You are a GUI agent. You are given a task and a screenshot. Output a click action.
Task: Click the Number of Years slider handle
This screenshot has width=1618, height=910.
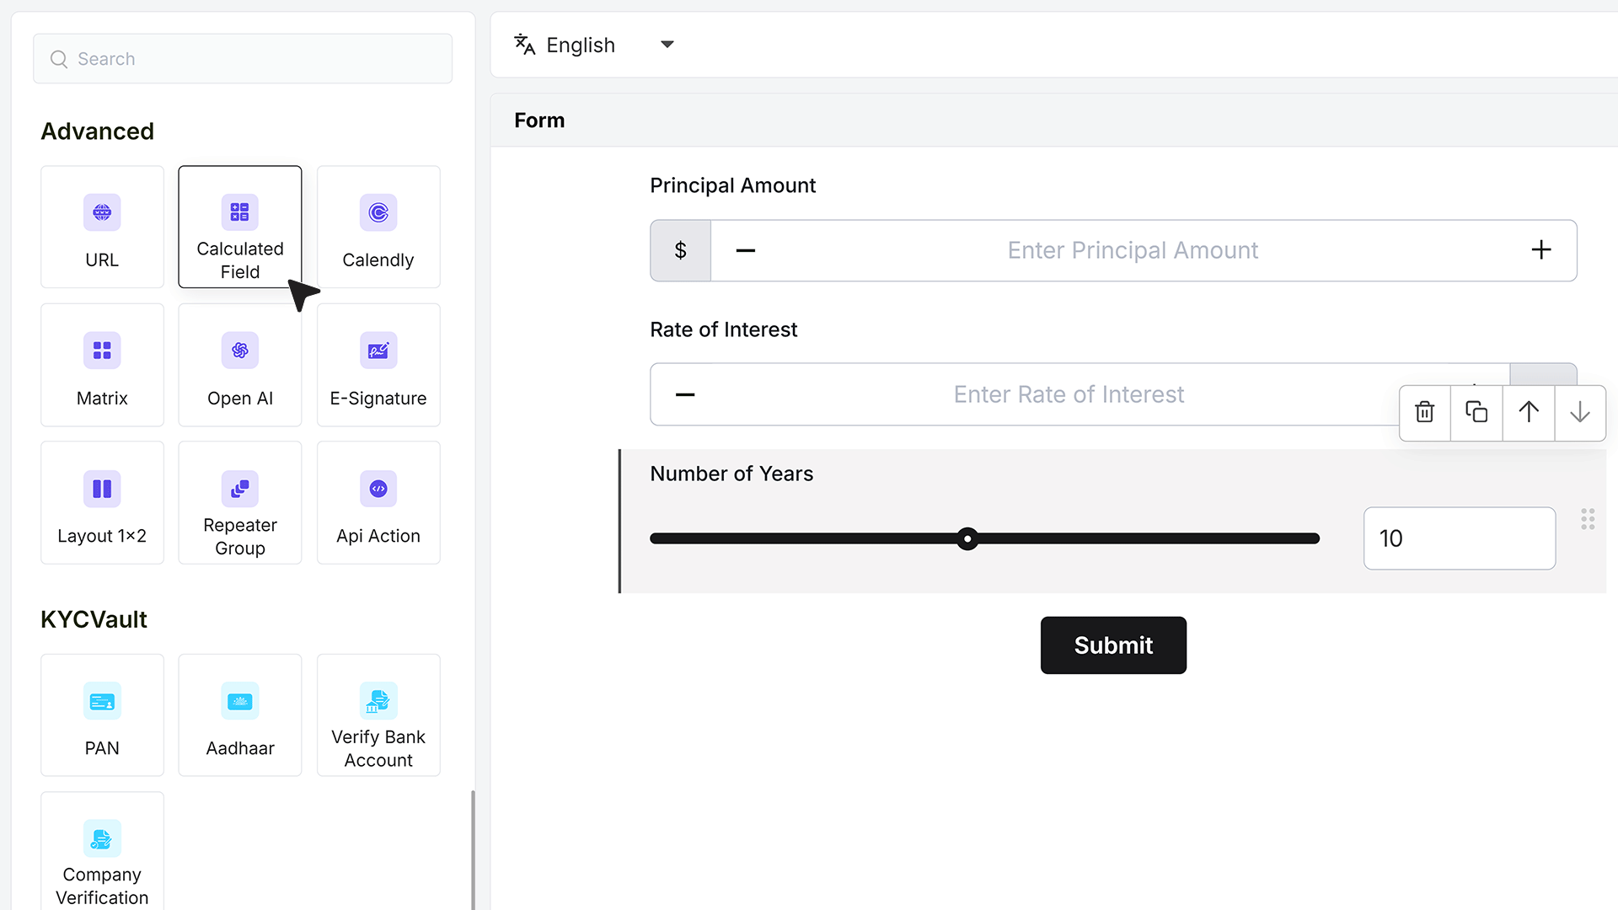tap(967, 538)
